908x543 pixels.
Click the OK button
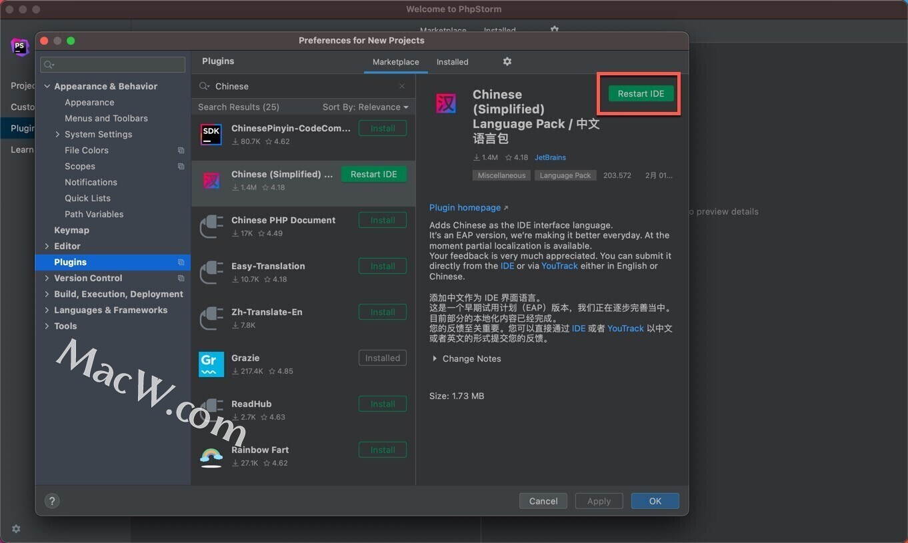click(655, 501)
